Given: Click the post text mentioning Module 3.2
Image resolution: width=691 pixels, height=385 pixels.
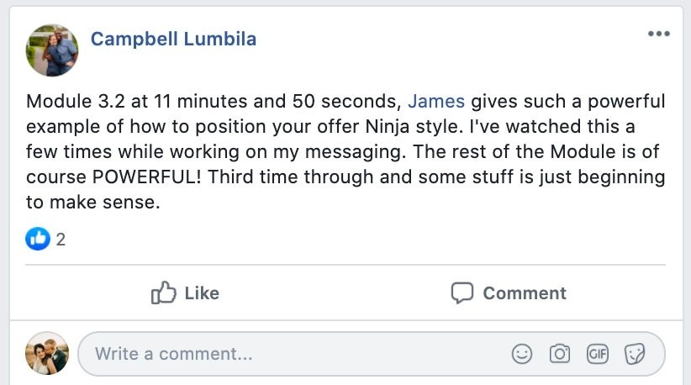Looking at the screenshot, I should (345, 151).
